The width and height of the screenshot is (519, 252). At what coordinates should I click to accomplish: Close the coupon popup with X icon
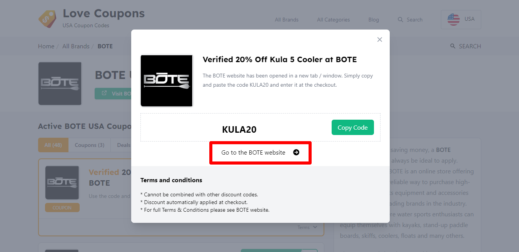380,40
